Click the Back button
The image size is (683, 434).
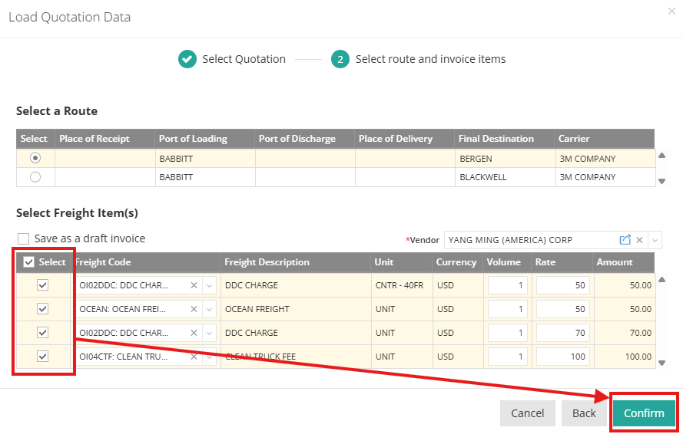point(584,413)
